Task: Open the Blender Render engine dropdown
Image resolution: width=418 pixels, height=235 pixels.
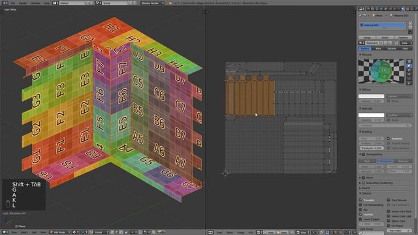Action: 152,3
